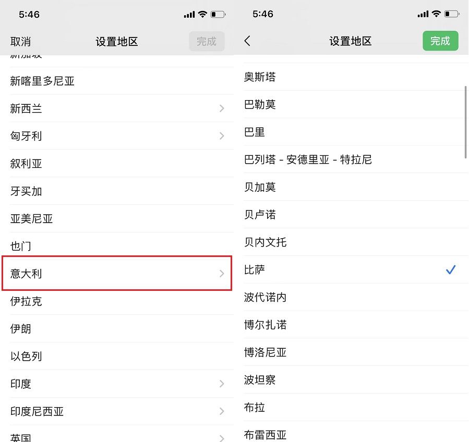469x442 pixels.
Task: Select the city 巴勒莫
Action: coord(260,104)
